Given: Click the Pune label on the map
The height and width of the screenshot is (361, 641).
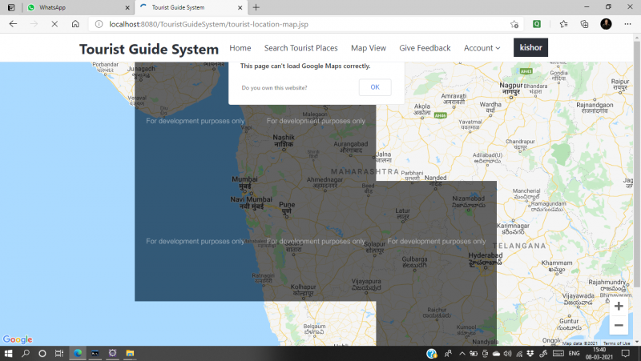Looking at the screenshot, I should pos(287,208).
